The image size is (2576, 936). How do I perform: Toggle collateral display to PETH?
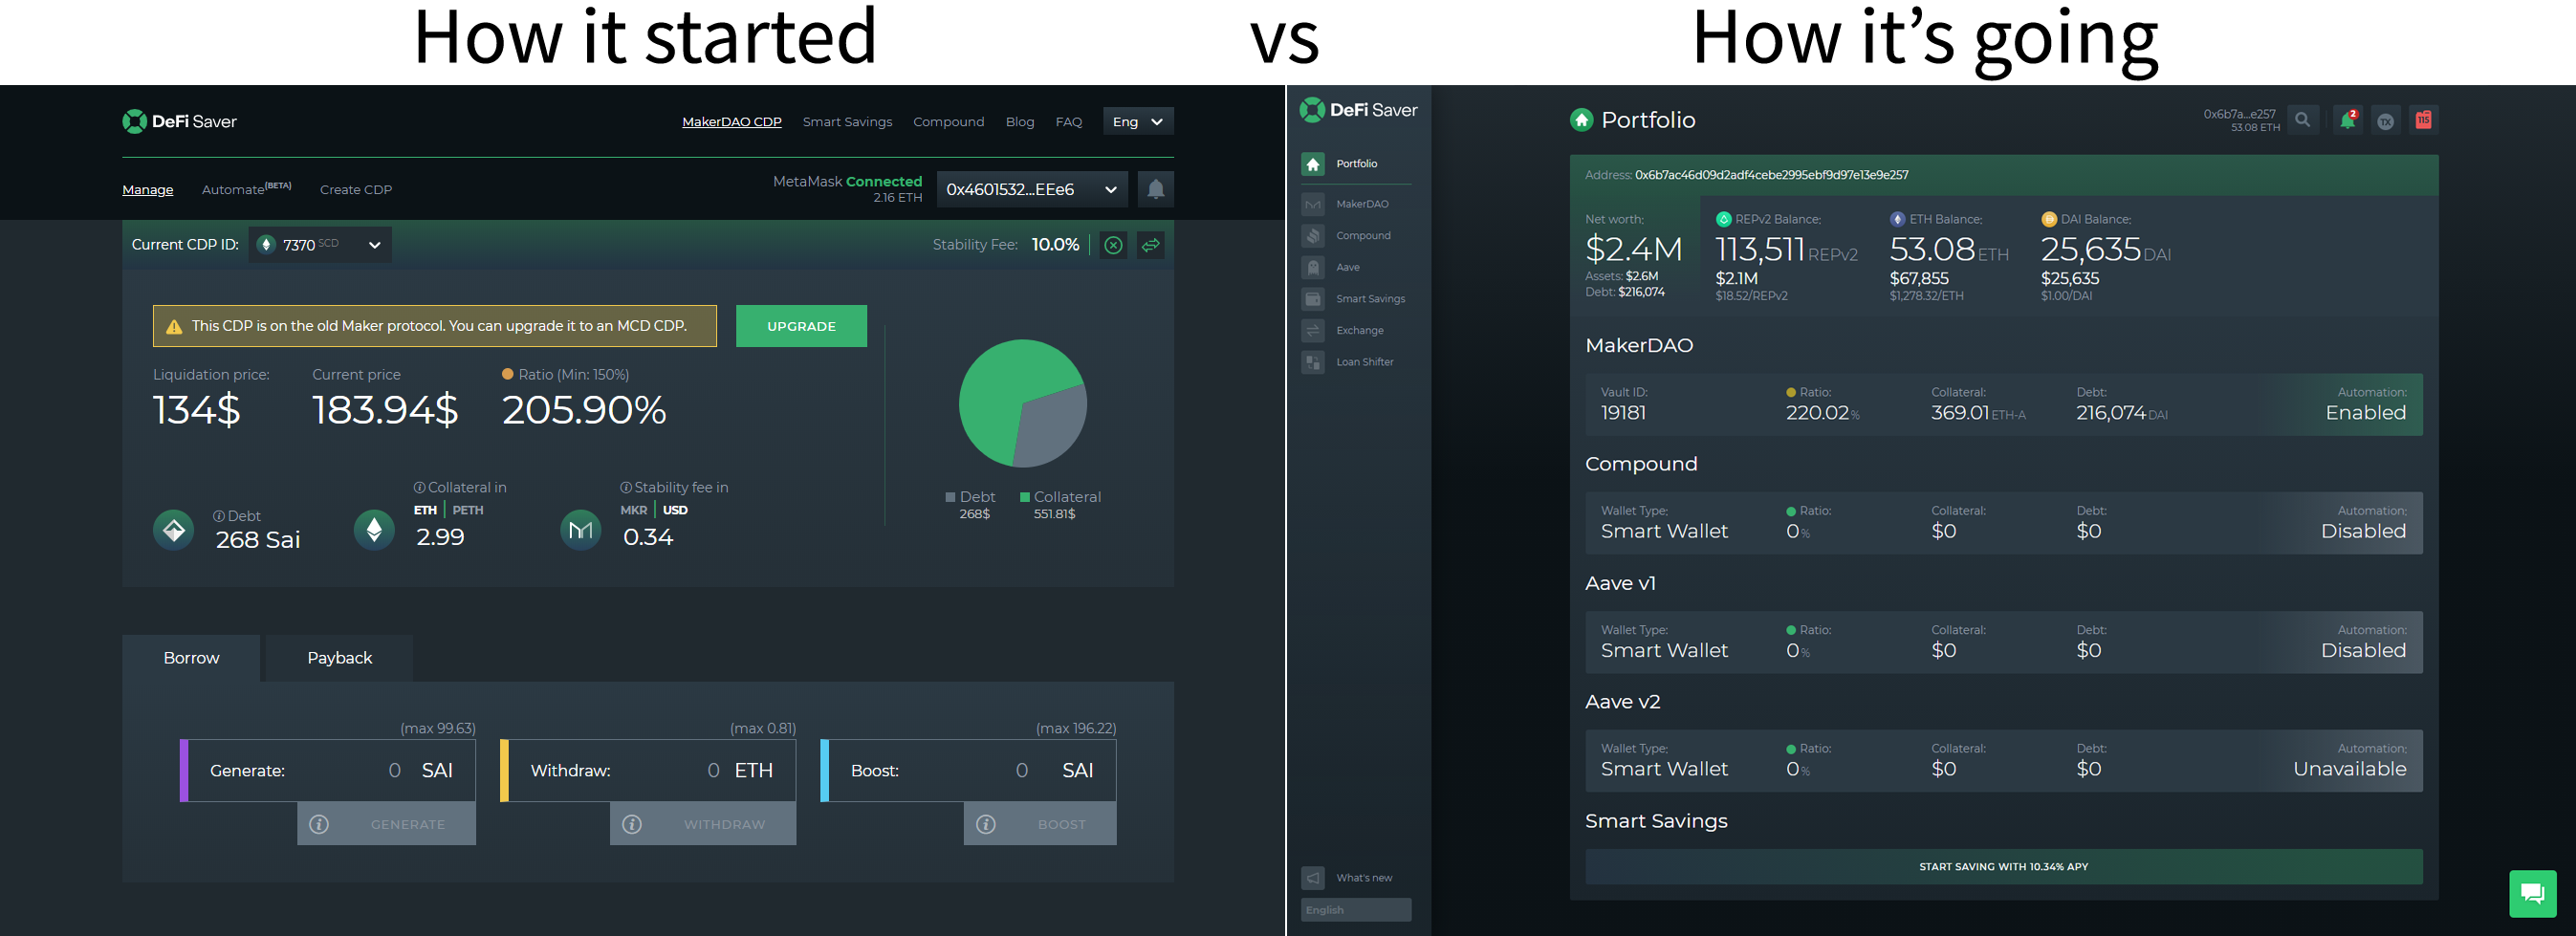pyautogui.click(x=468, y=510)
